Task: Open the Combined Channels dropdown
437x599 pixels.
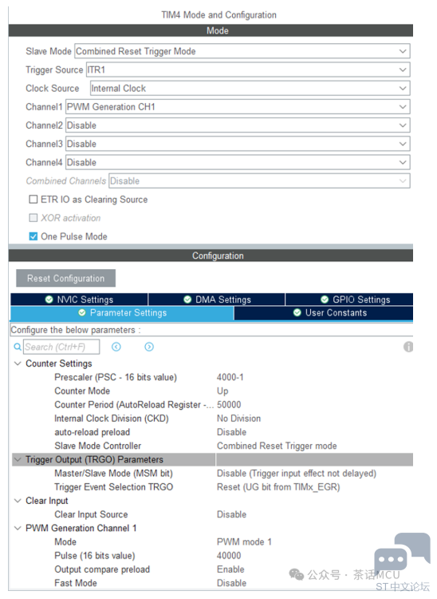Action: coord(260,181)
